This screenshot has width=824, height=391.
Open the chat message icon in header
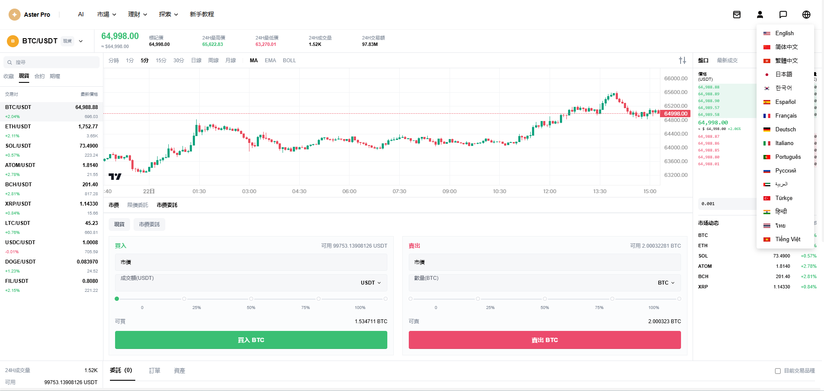(x=783, y=15)
